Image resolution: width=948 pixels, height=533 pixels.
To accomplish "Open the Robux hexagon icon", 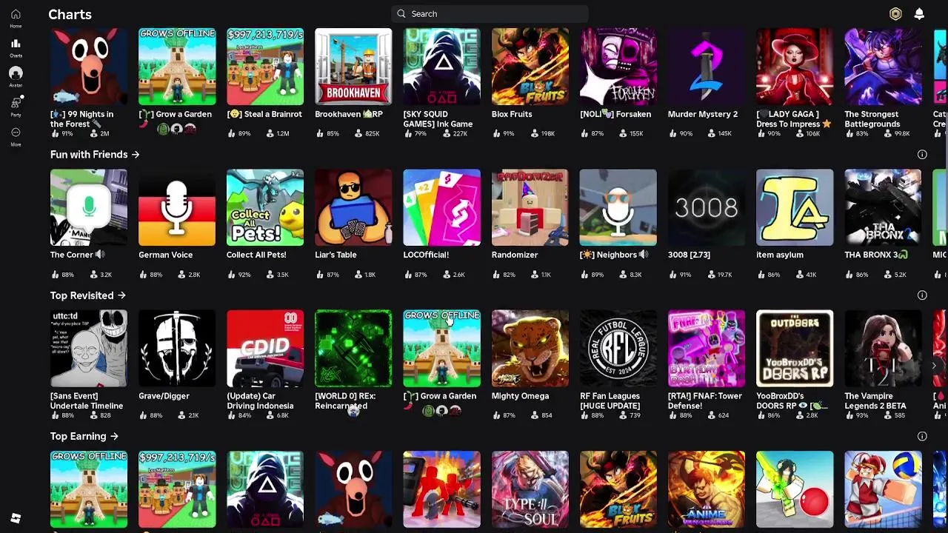I will coord(895,14).
